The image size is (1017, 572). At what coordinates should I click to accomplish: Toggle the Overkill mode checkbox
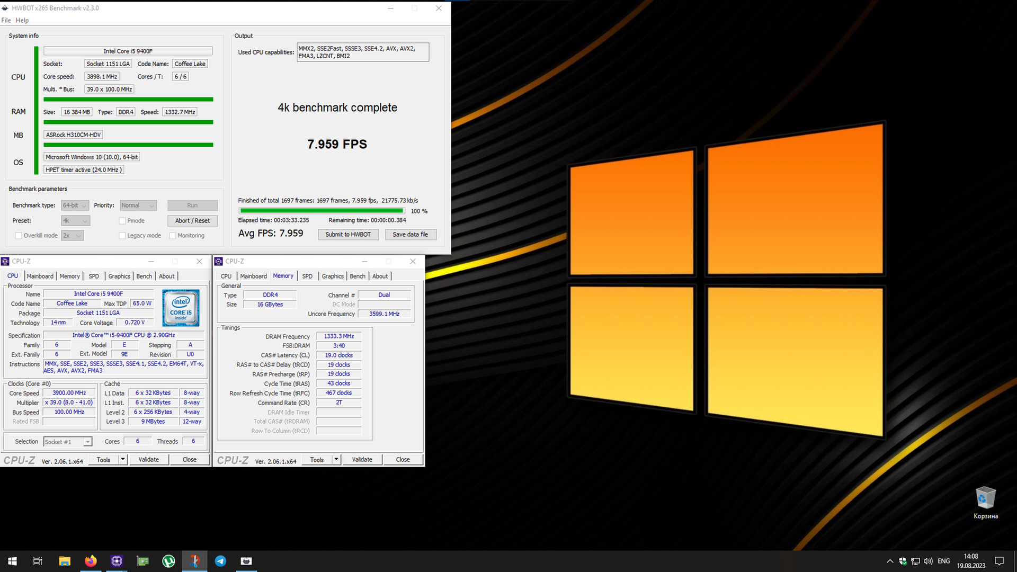[x=19, y=236]
